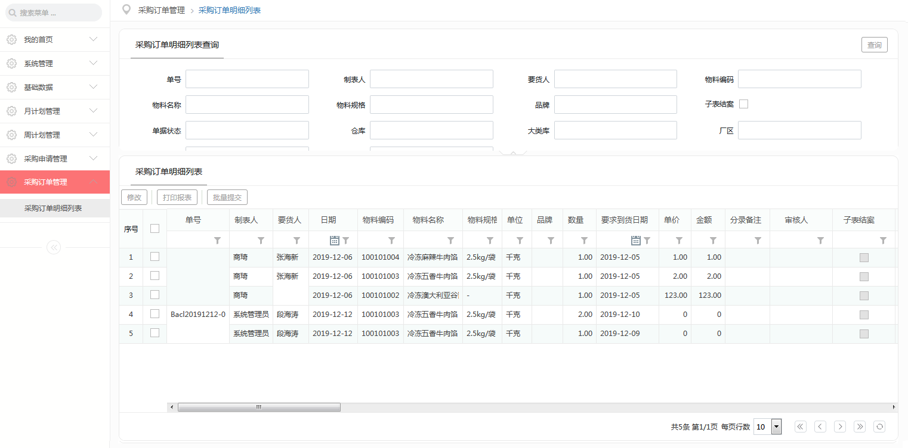Click the location pin icon in breadcrumb
This screenshot has height=448, width=908.
point(126,10)
